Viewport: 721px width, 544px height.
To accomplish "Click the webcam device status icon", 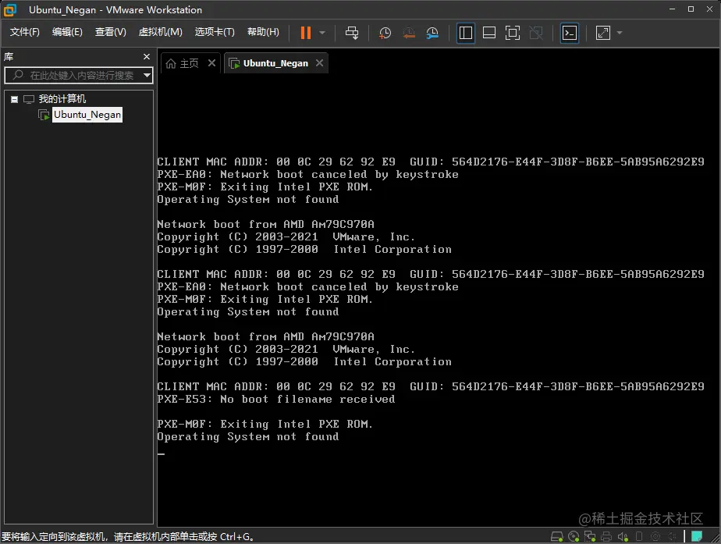I will (655, 536).
